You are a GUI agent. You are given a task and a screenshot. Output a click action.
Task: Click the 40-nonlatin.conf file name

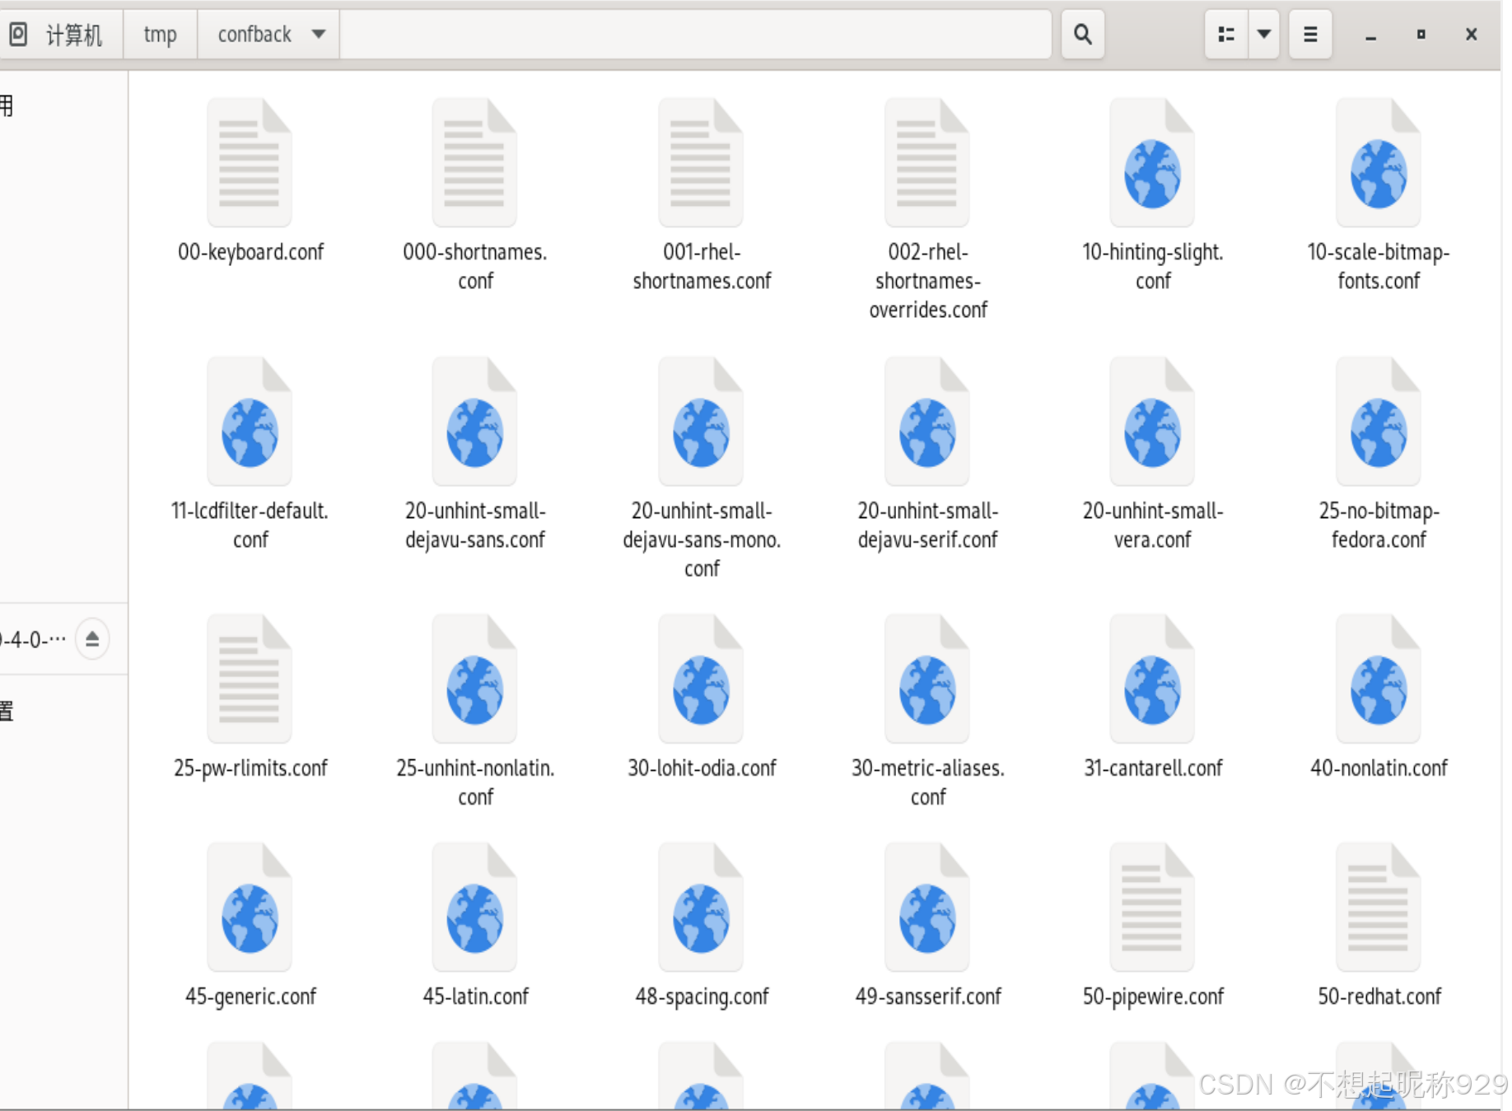coord(1379,768)
